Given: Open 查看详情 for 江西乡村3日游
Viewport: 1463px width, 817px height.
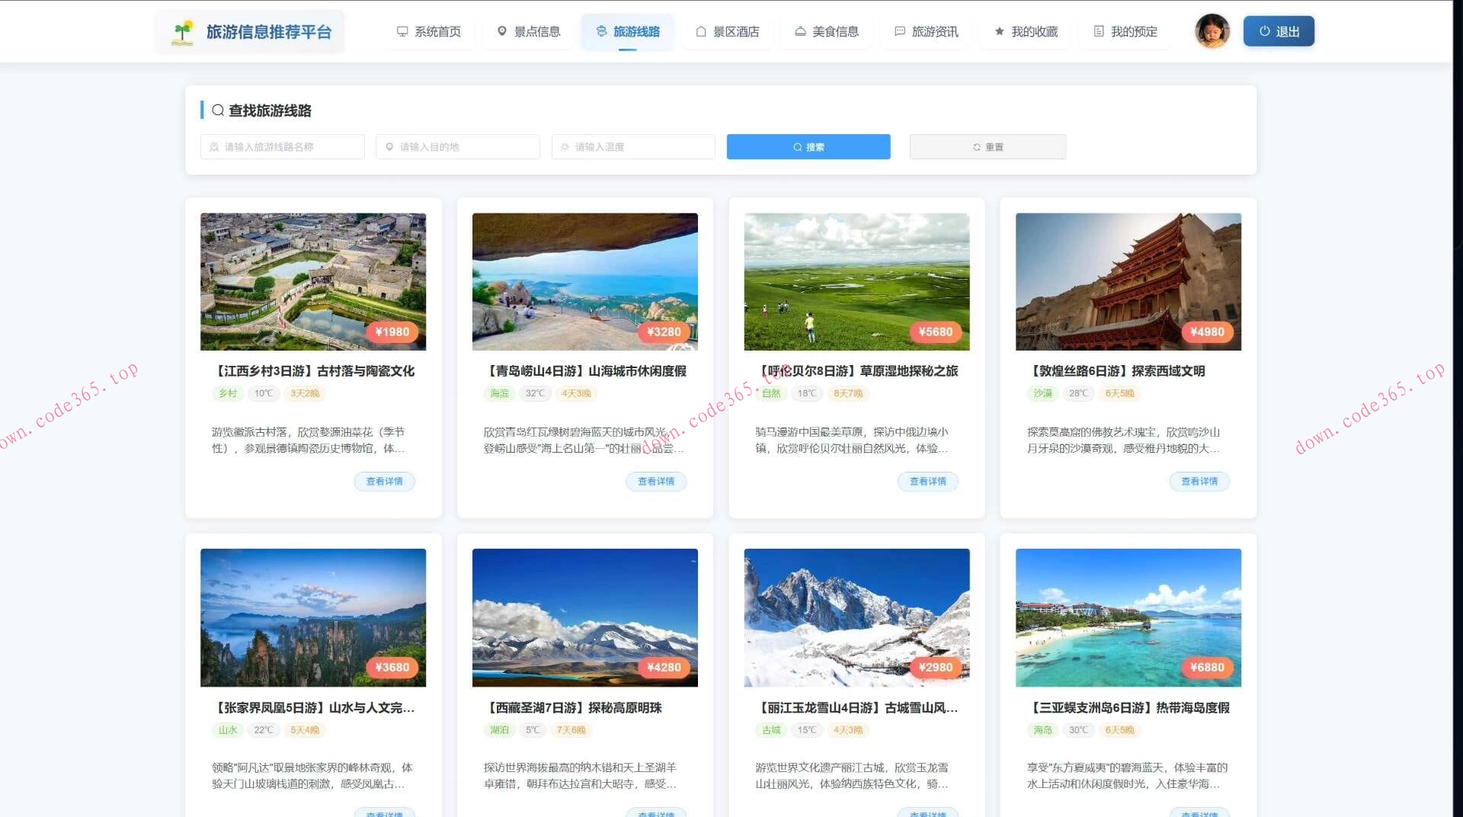Looking at the screenshot, I should [385, 481].
